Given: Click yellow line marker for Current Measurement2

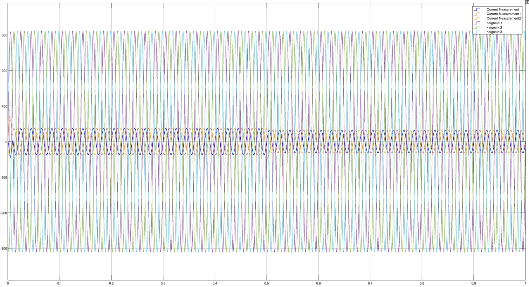Looking at the screenshot, I should point(477,18).
